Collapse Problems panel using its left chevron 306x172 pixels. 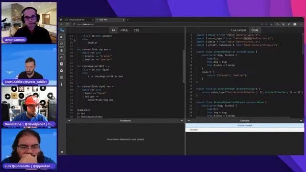[69, 121]
